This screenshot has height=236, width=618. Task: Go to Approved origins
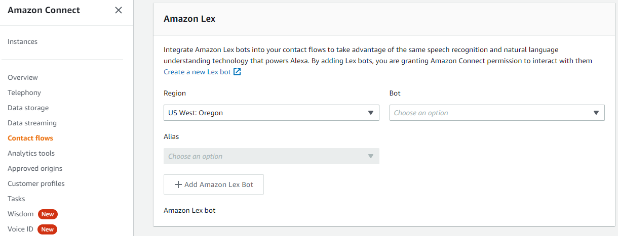[x=35, y=168]
